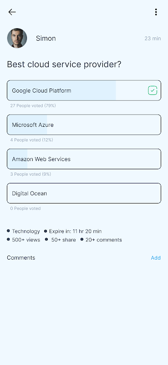The height and width of the screenshot is (365, 168).
Task: Click the 27 People voted result text
Action: click(33, 106)
